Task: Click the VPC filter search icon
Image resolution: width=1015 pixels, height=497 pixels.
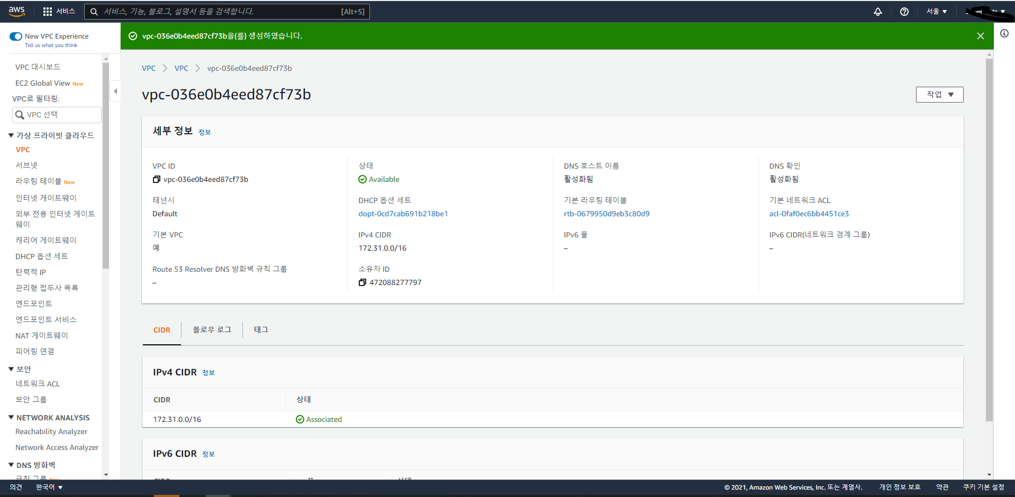Action: tap(20, 115)
